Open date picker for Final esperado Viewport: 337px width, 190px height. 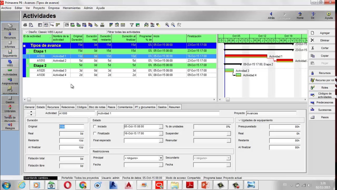pos(161,141)
